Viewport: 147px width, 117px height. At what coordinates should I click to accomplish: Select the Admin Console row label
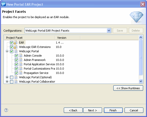click(33, 56)
